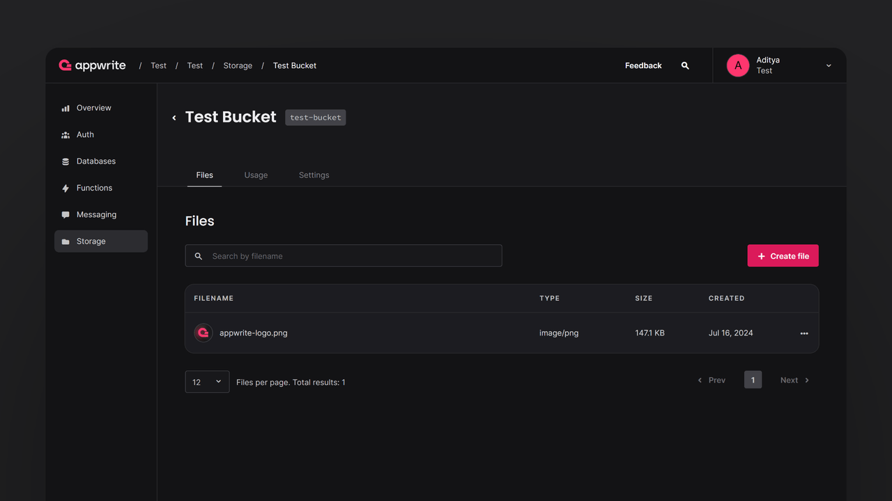Go back using the arrow beside Test Bucket
892x501 pixels.
tap(174, 118)
